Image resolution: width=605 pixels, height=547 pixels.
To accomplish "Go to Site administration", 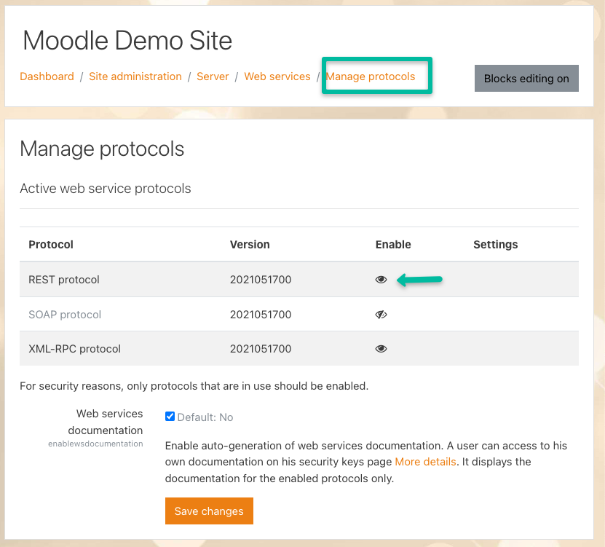I will [x=135, y=76].
